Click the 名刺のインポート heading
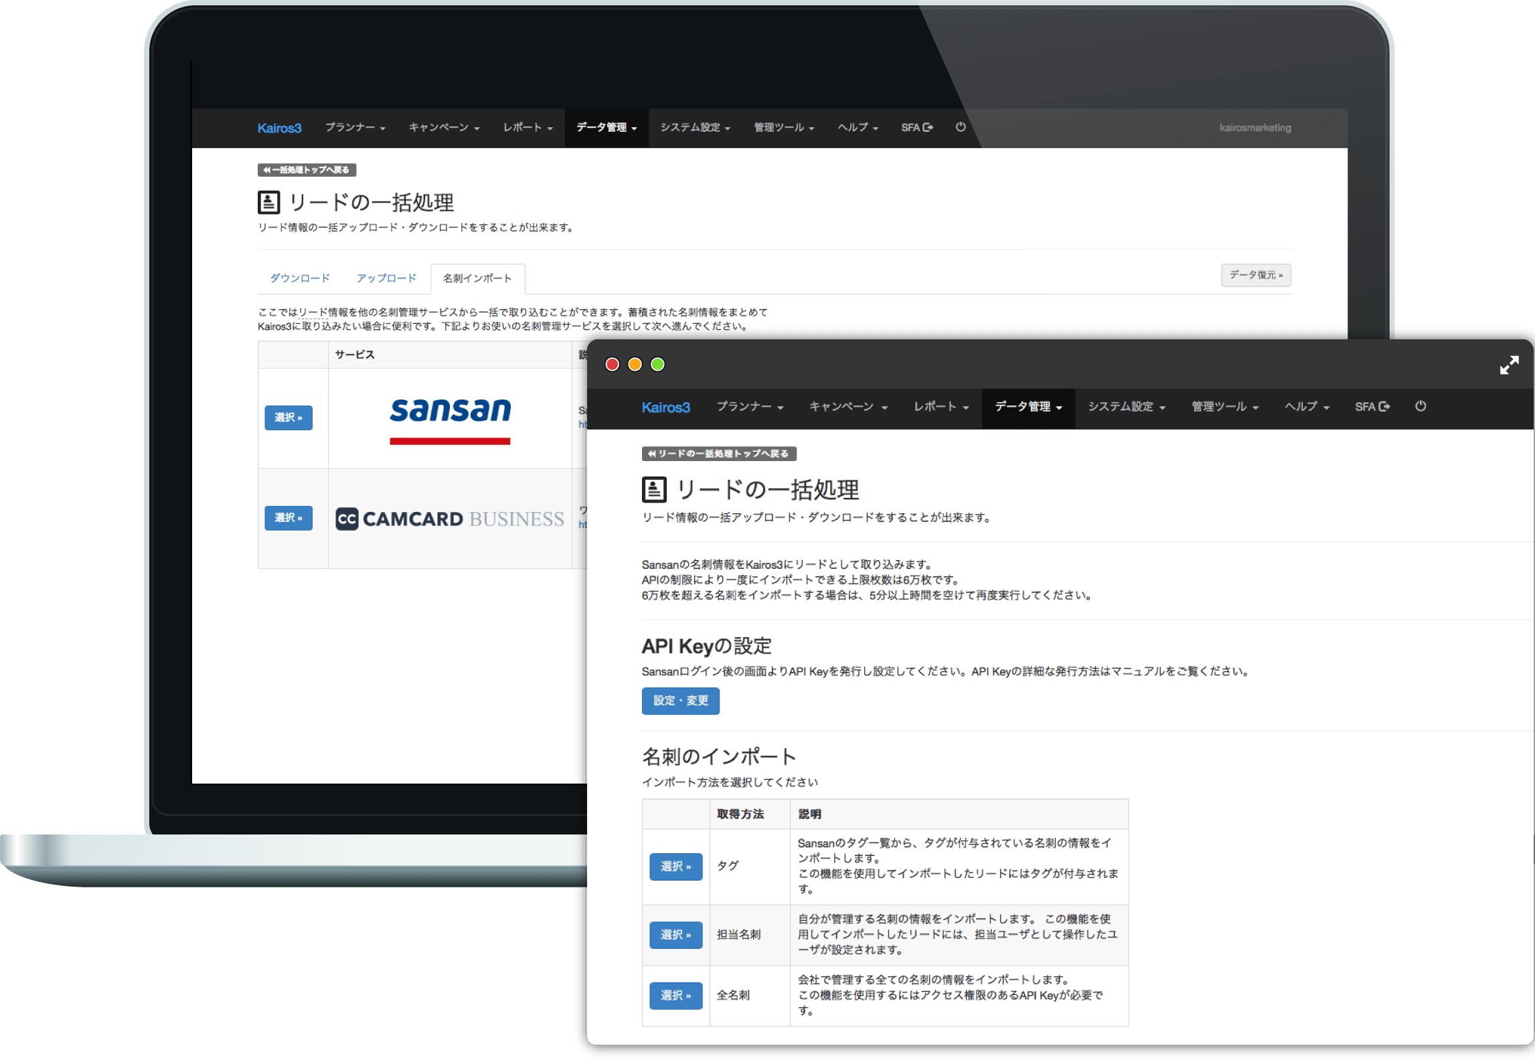The height and width of the screenshot is (1062, 1535). pos(719,757)
